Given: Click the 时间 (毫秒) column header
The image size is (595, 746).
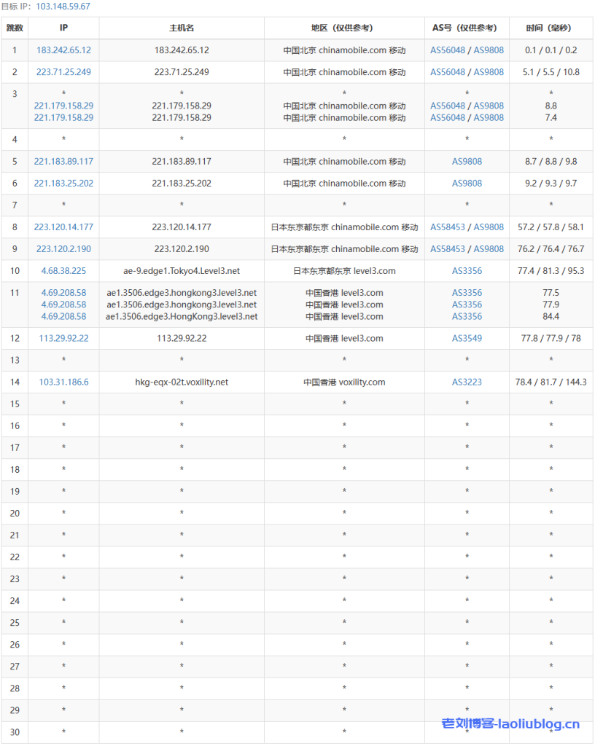Looking at the screenshot, I should click(x=551, y=28).
